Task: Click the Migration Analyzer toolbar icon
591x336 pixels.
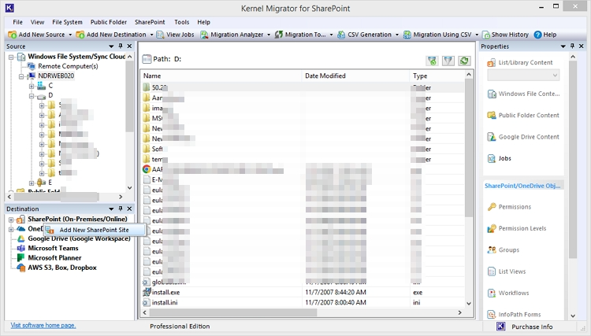Action: tap(204, 35)
